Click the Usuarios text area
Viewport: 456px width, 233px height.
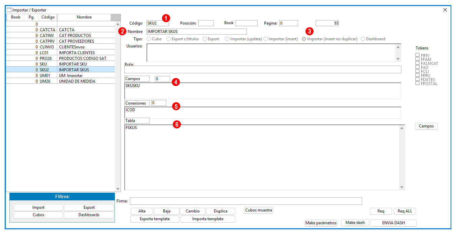[x=271, y=53]
